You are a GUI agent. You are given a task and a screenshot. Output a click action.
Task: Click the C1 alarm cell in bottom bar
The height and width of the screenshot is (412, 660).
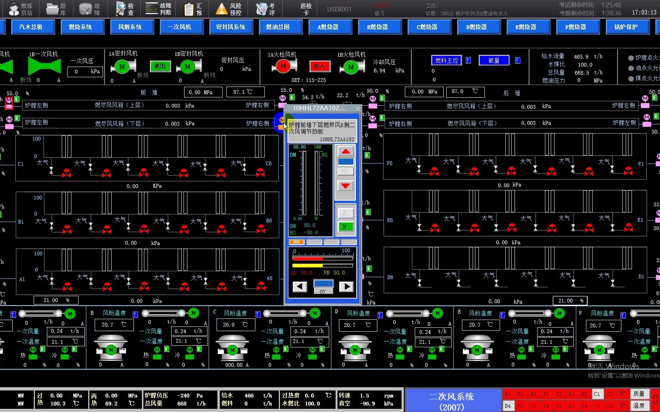pos(597,394)
